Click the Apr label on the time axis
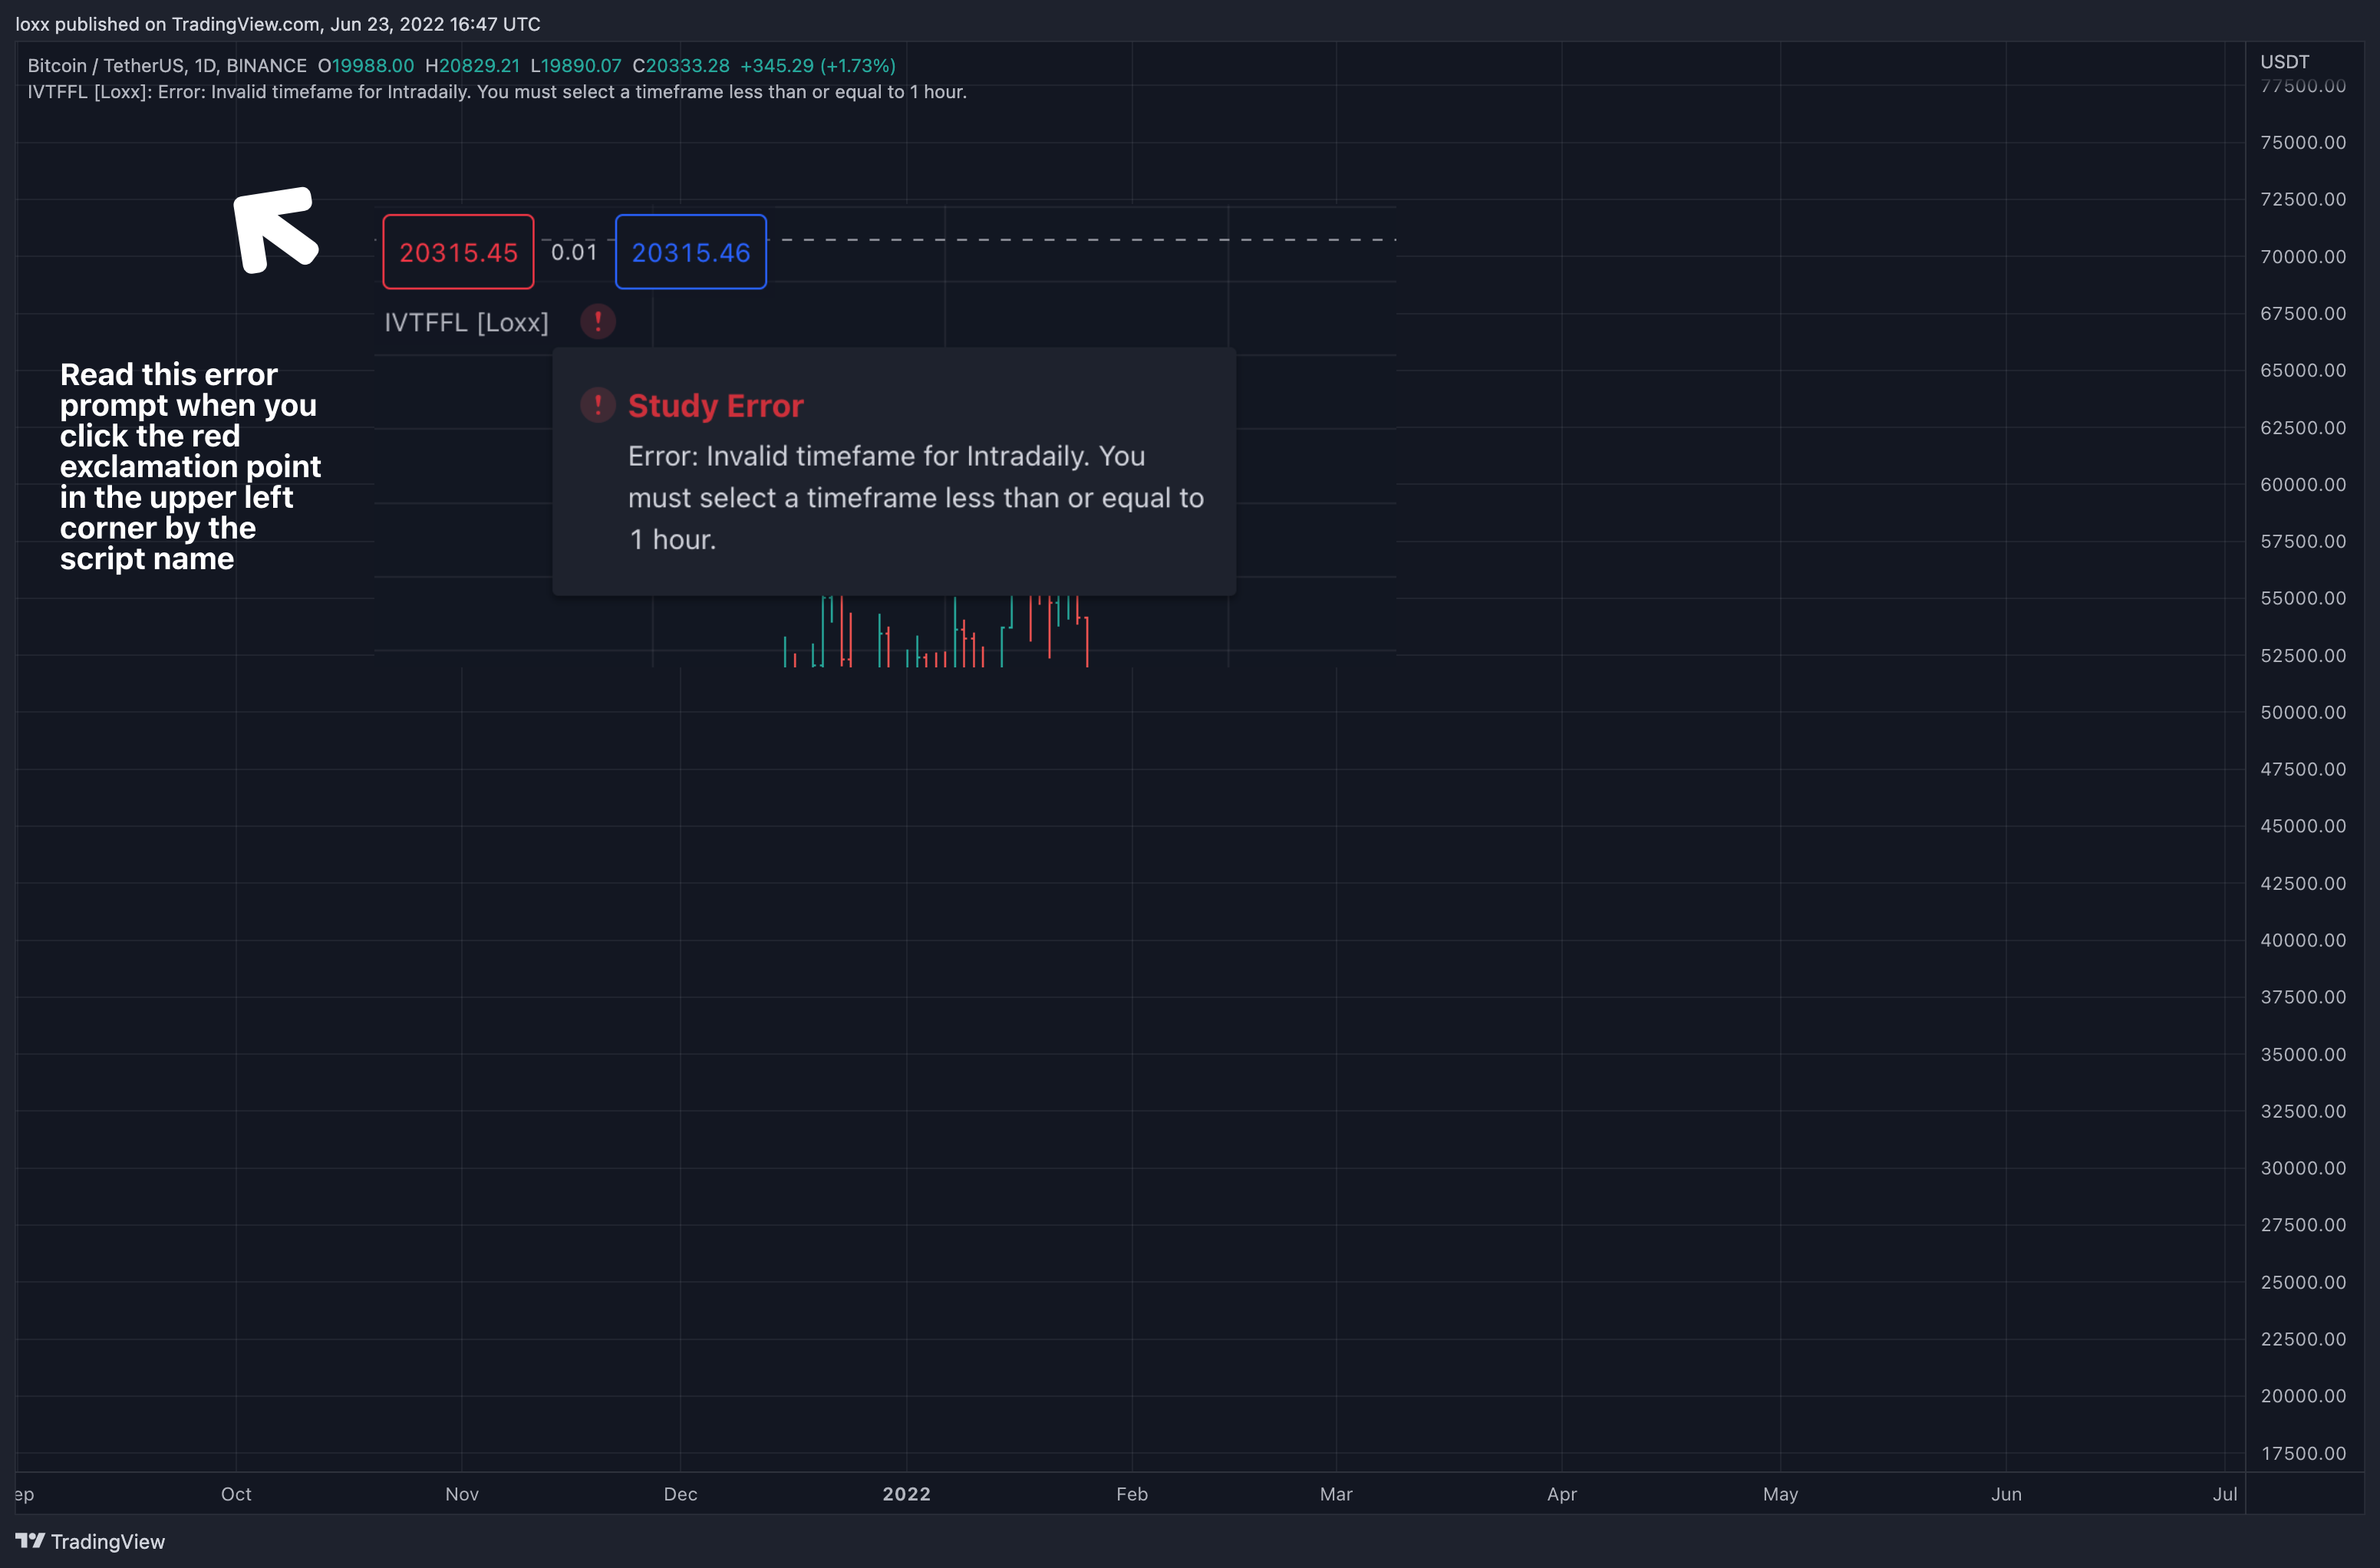This screenshot has width=2380, height=1568. [1562, 1494]
